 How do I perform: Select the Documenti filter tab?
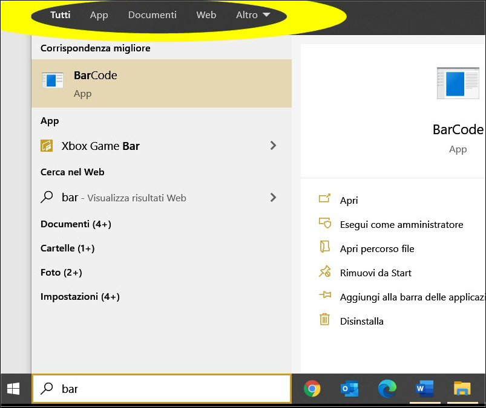(x=152, y=15)
